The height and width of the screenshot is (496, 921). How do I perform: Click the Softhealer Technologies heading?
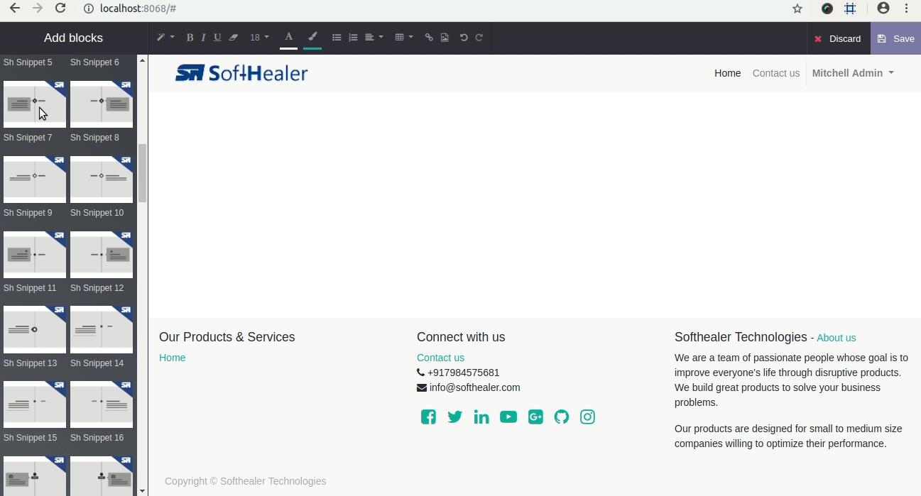[x=741, y=337]
